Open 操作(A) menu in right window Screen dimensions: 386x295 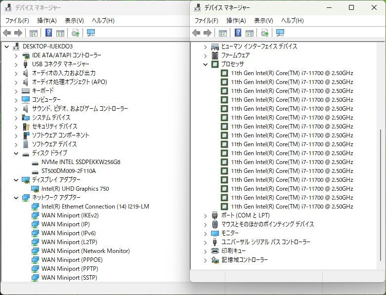tap(236, 21)
